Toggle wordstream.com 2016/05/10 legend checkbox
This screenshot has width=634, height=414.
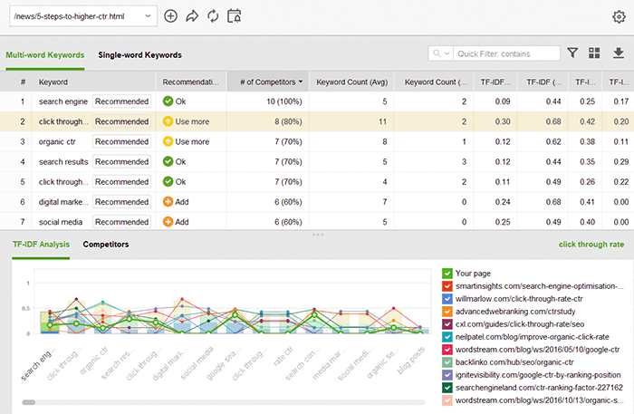point(447,350)
